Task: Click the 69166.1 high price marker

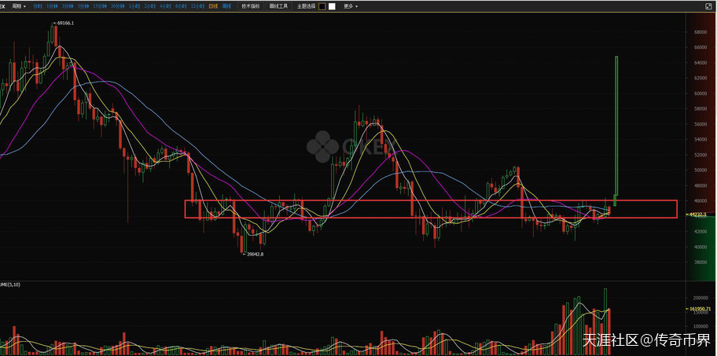Action: click(64, 24)
